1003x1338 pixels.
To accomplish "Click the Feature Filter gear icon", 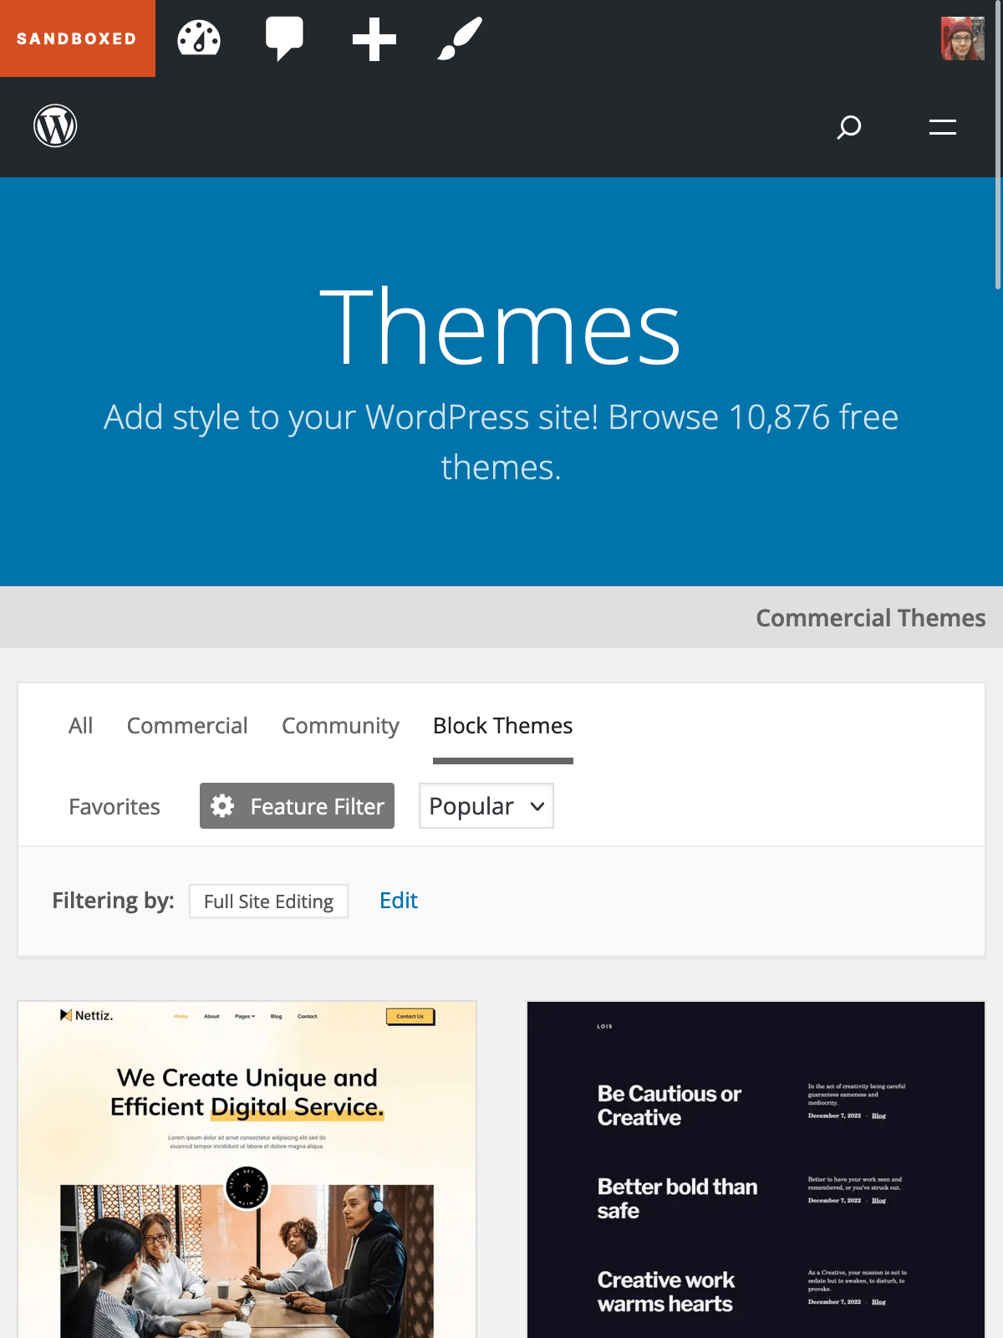I will (222, 806).
